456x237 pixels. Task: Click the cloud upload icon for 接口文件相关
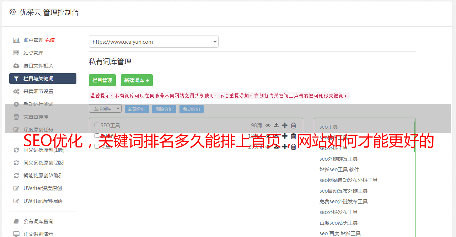16,66
